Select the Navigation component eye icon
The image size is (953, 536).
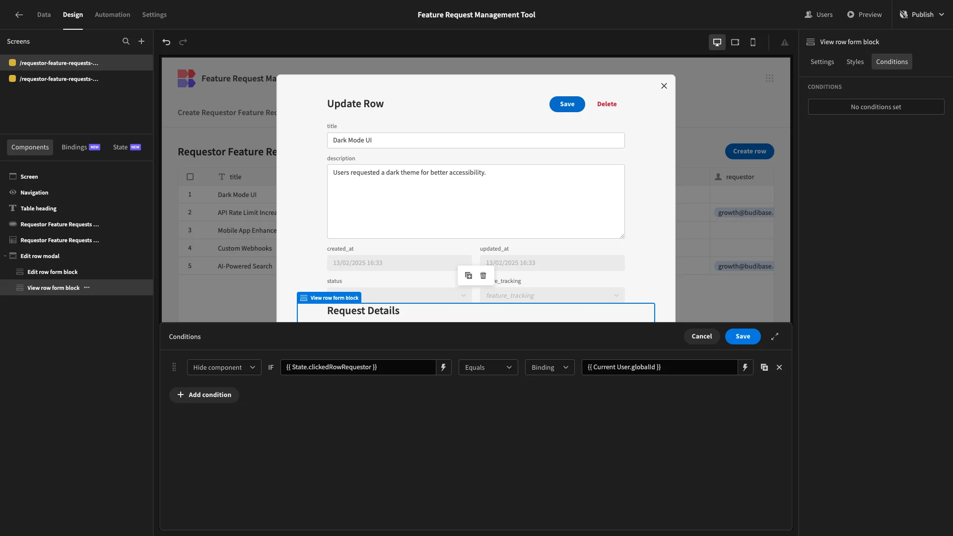pos(13,192)
